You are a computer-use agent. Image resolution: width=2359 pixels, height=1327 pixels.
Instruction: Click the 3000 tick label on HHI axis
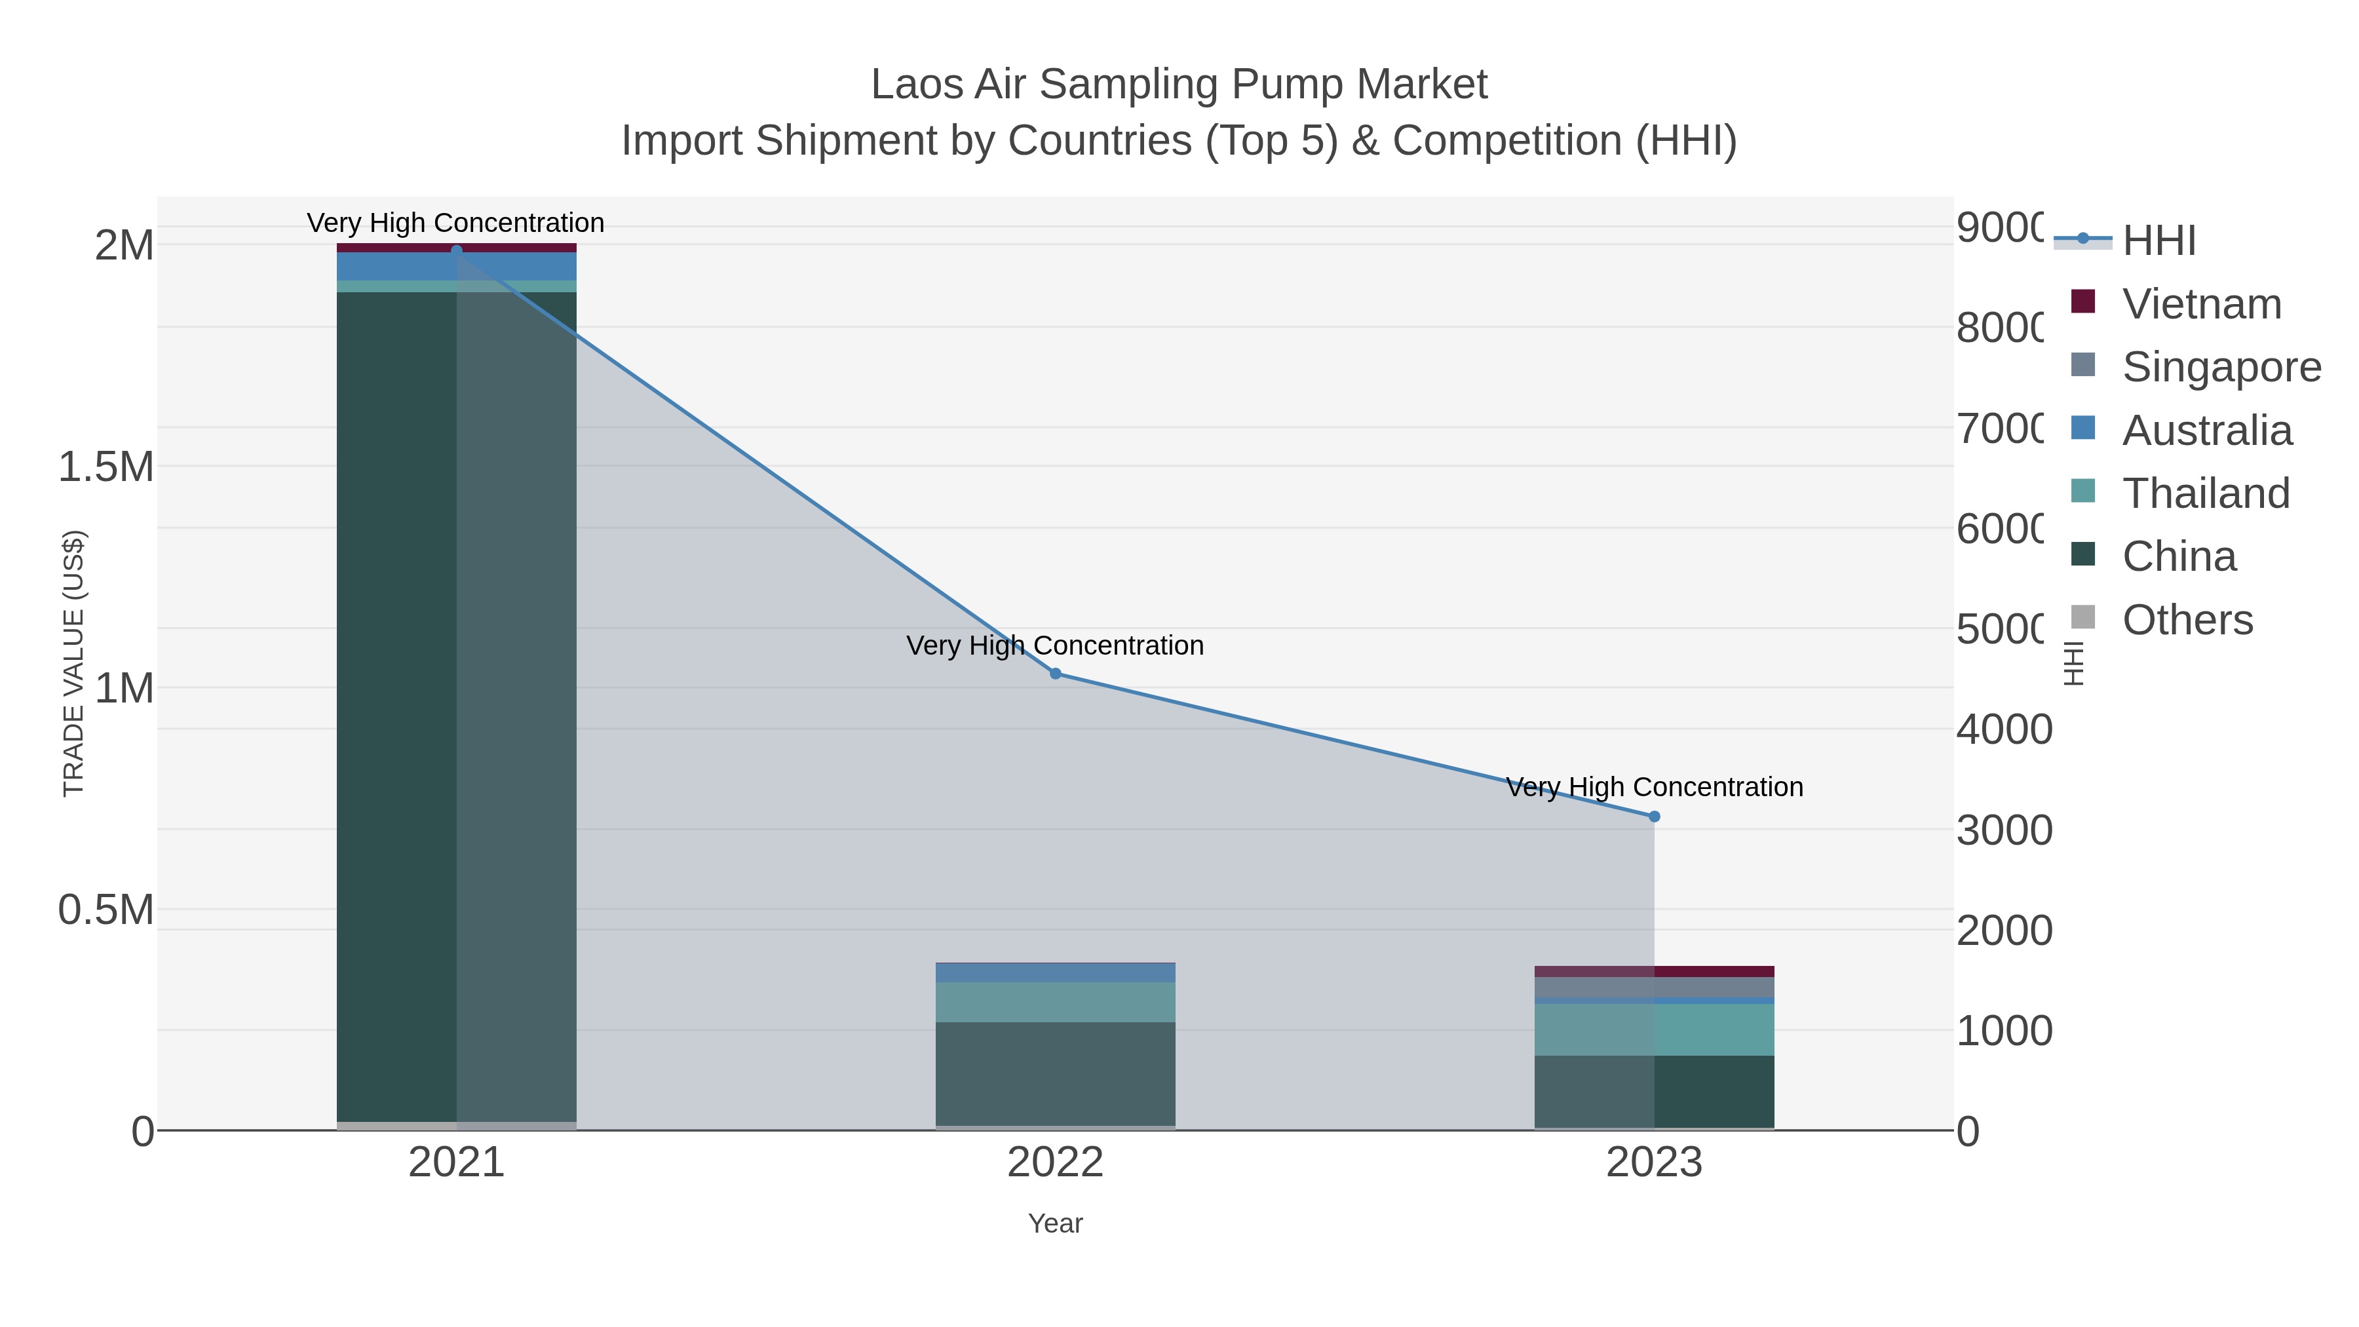coord(2004,831)
